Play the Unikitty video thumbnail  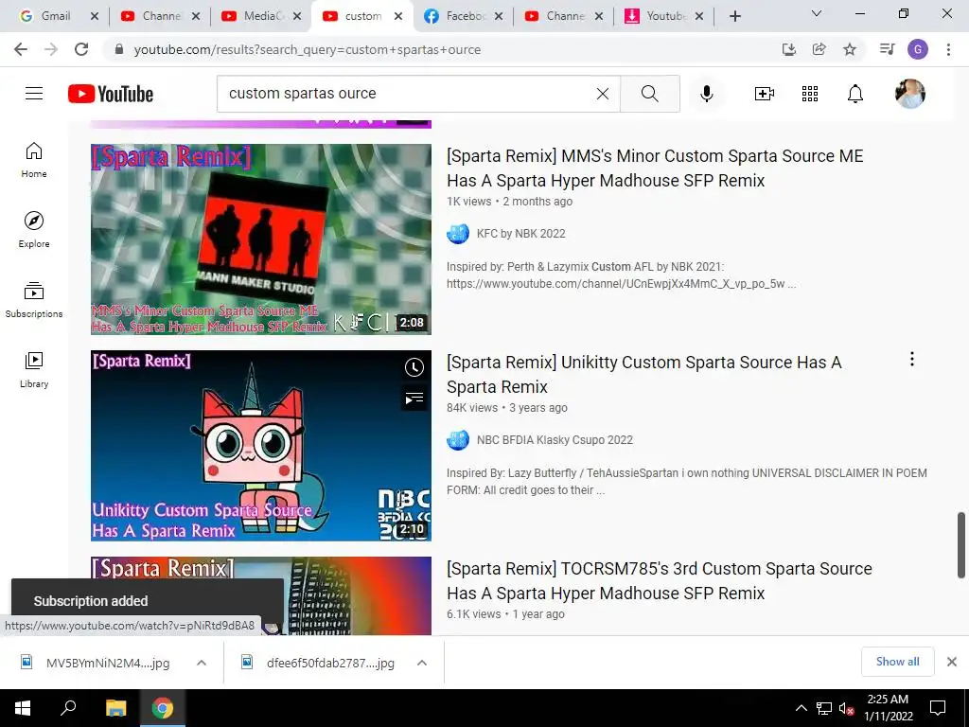(x=261, y=446)
